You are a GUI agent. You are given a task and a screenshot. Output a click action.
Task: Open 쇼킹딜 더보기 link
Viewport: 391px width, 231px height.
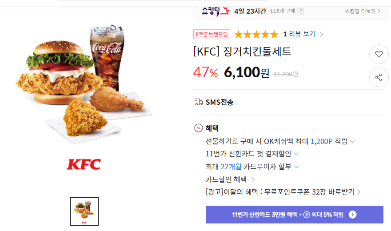coord(363,11)
